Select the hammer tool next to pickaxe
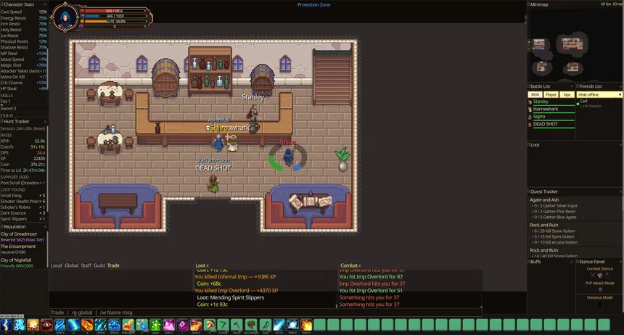Screen dimensions: 624x335 pos(237,325)
